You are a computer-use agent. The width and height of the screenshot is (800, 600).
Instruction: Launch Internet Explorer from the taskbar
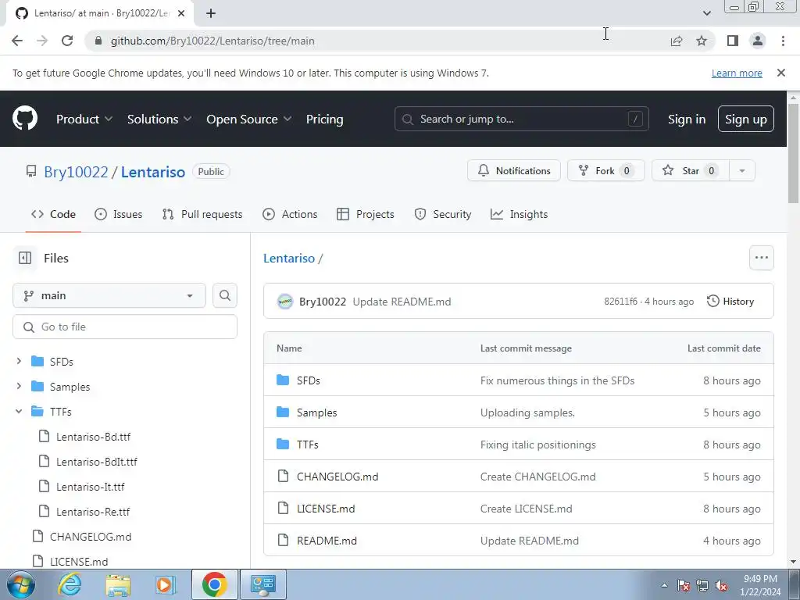[70, 584]
